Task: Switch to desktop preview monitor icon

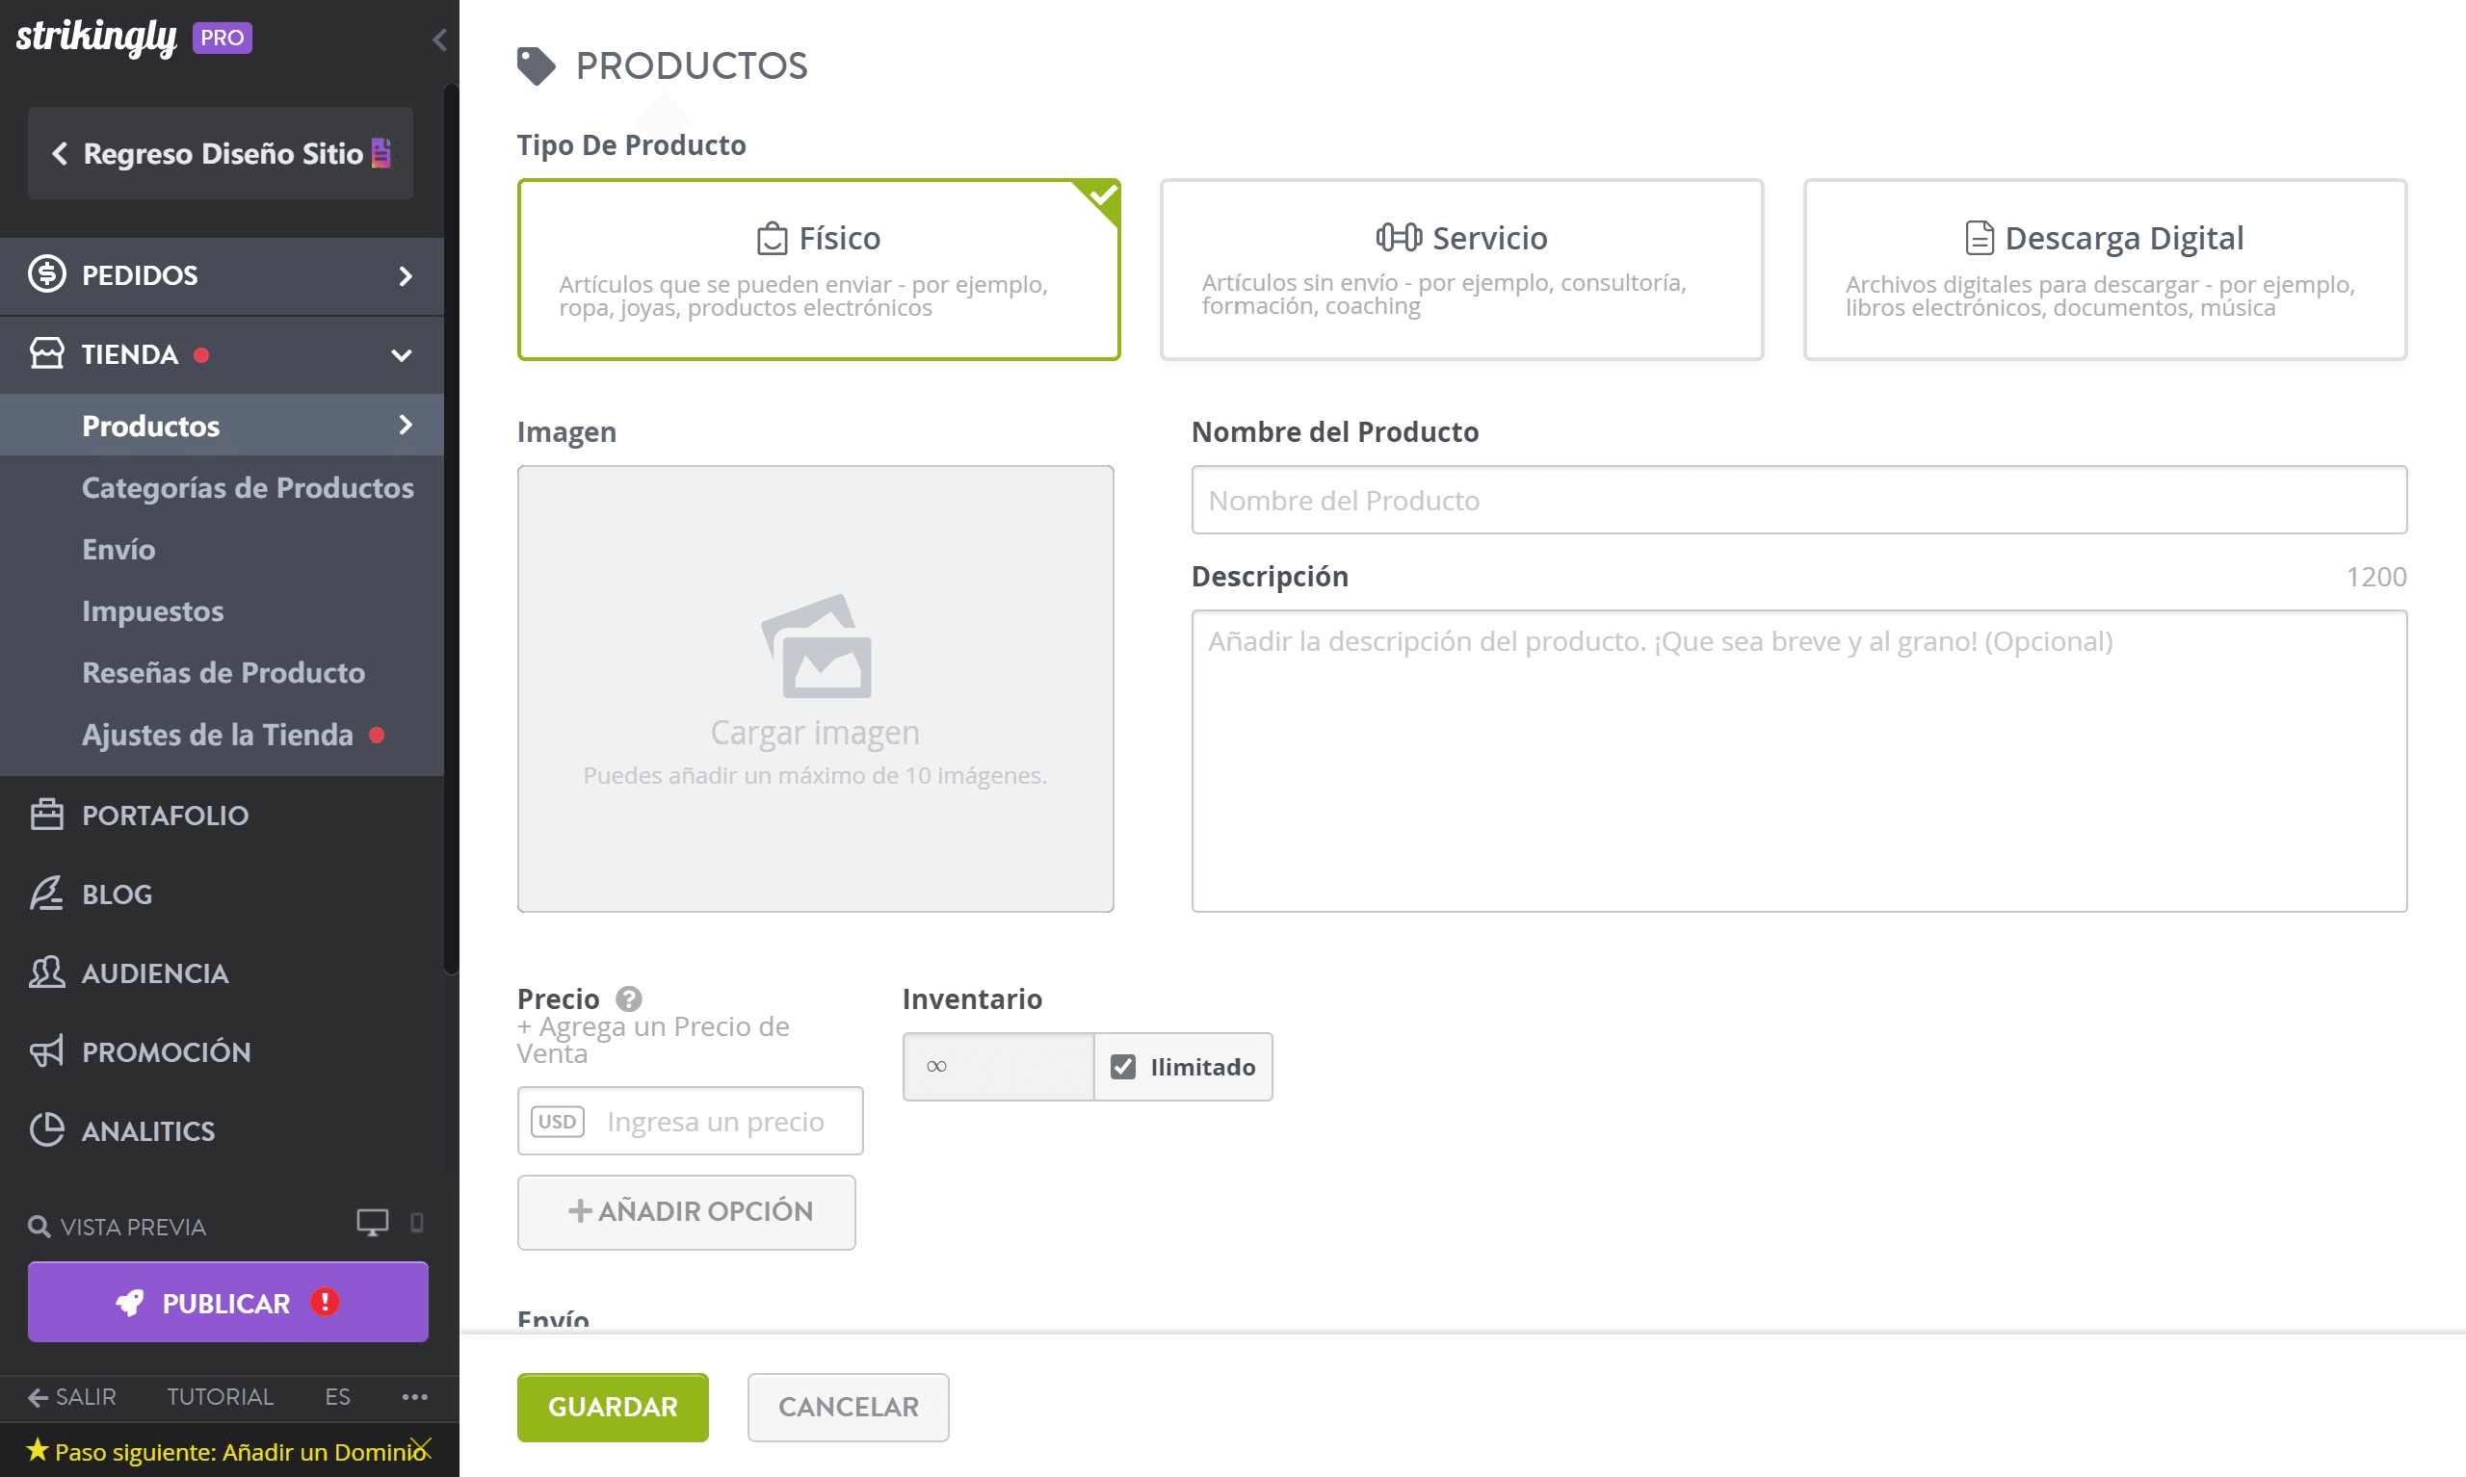Action: [373, 1222]
